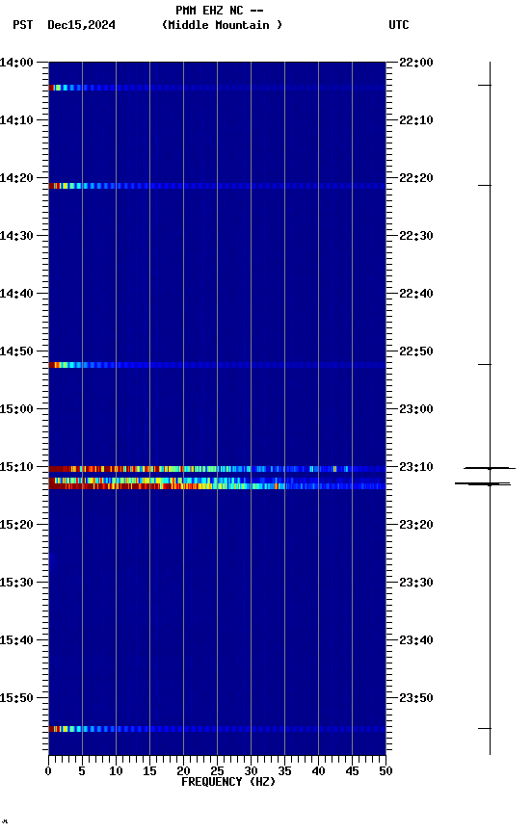This screenshot has height=832, width=532.
Task: Click the 30 Hz frequency tick label
Action: point(251,771)
